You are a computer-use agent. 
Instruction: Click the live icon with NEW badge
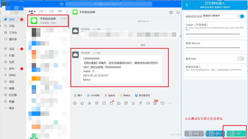(x=155, y=103)
